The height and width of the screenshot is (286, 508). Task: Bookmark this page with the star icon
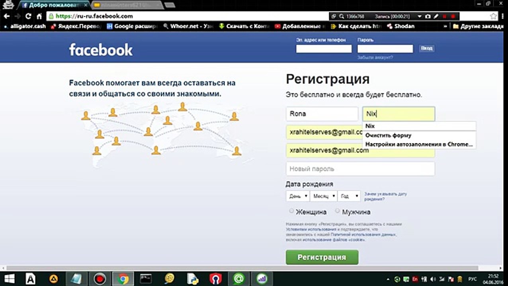[494, 16]
